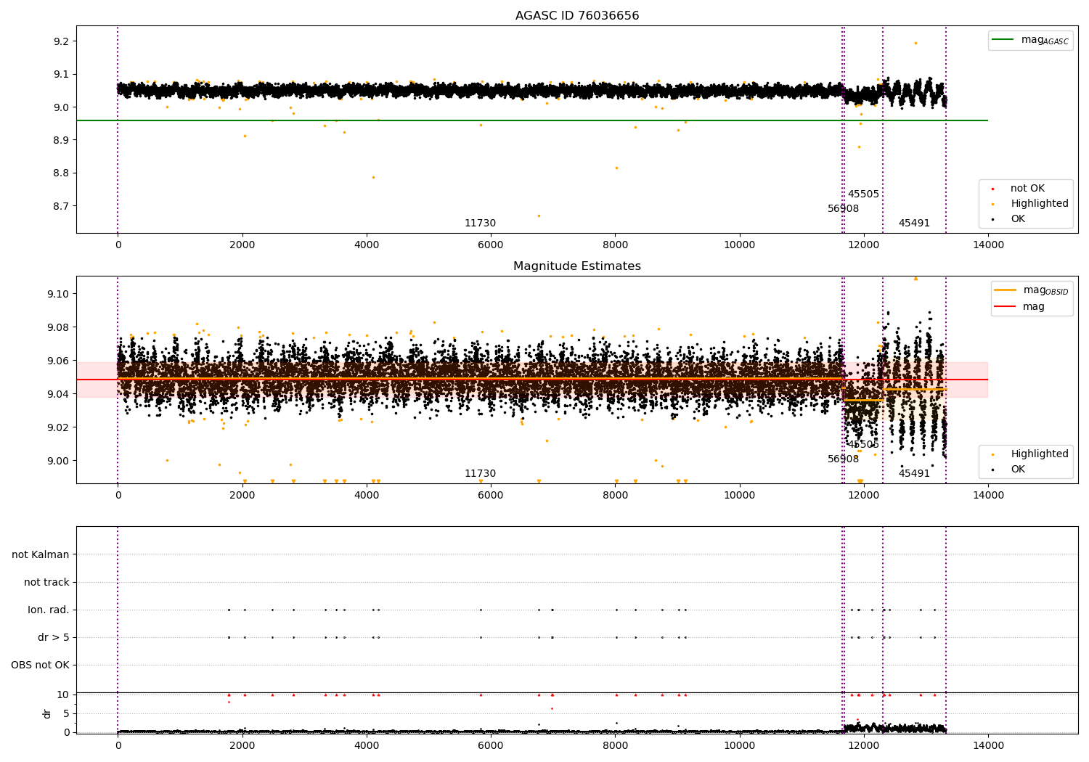The image size is (1089, 762).
Task: Click the '9.2' y-axis tick label
Action: (x=62, y=41)
